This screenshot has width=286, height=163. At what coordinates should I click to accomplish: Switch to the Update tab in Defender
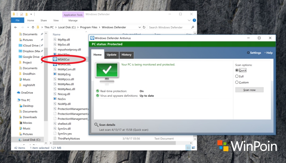pos(112,55)
